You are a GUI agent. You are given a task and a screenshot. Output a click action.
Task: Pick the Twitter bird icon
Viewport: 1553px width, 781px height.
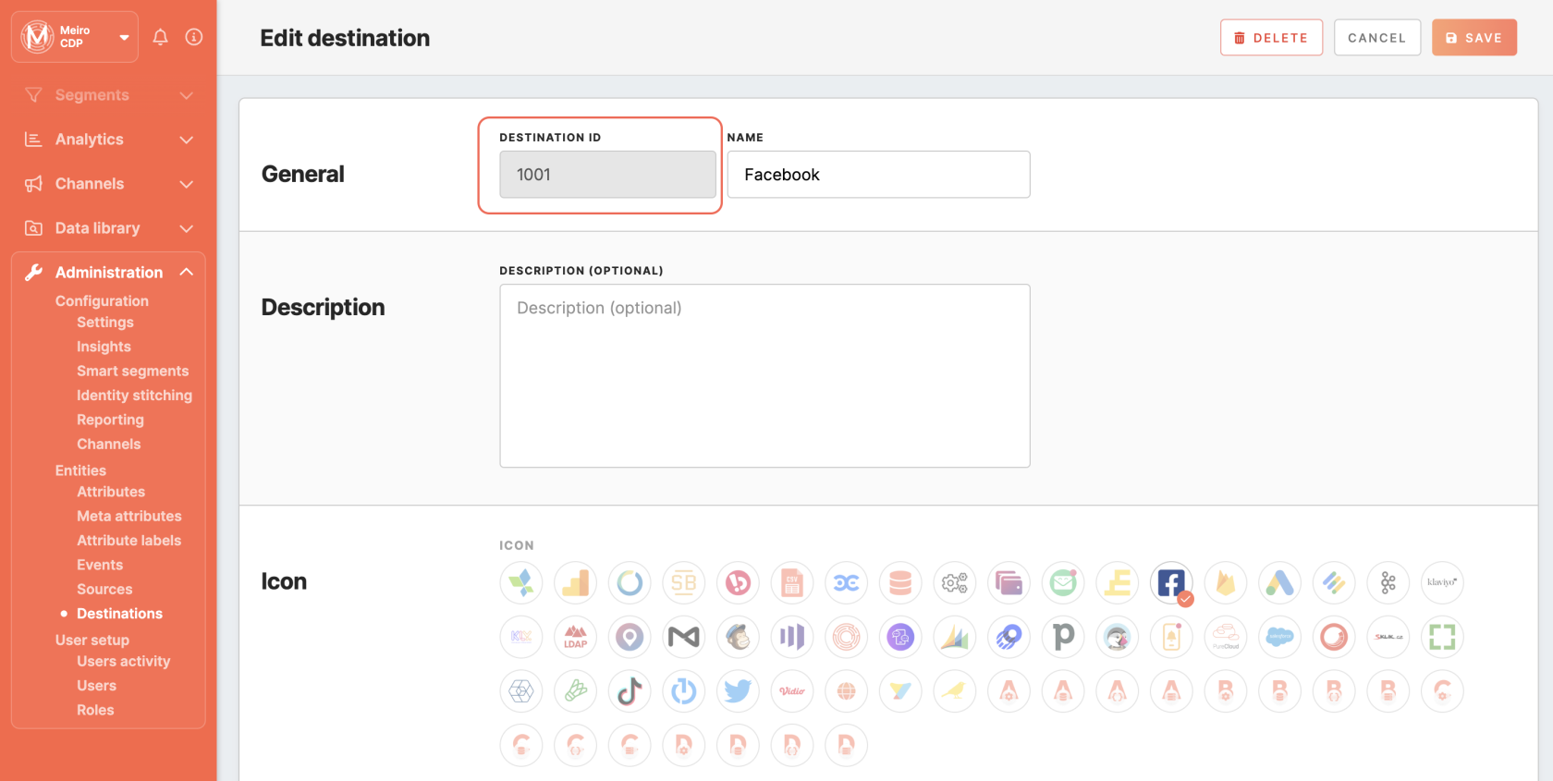(738, 691)
